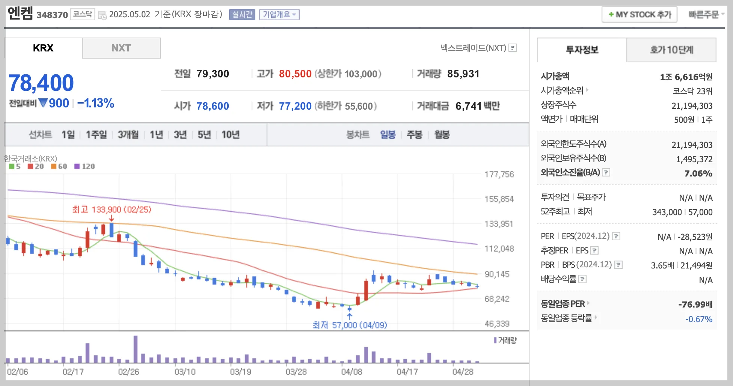Click the 시가 value 78,600
The width and height of the screenshot is (733, 386).
point(213,106)
